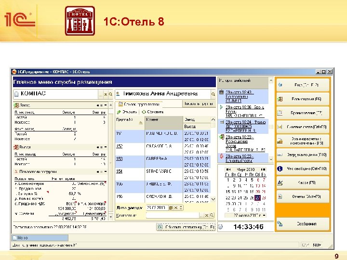Click the top Гость button in orange panel
This screenshot has height=260, width=347.
pos(303,85)
